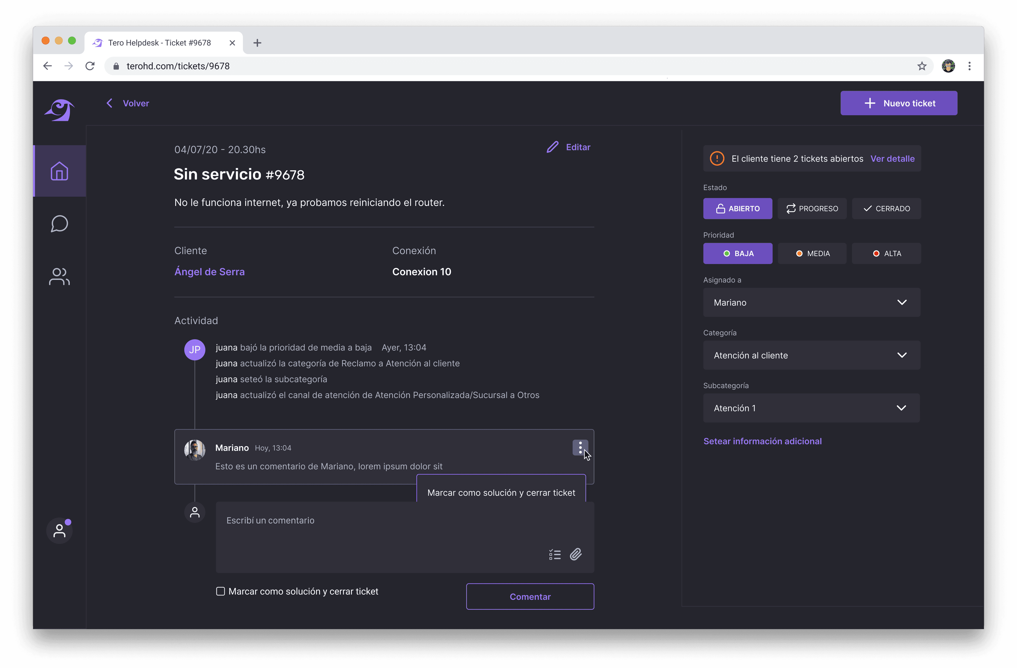Click the checklist icon in comment box

point(555,554)
